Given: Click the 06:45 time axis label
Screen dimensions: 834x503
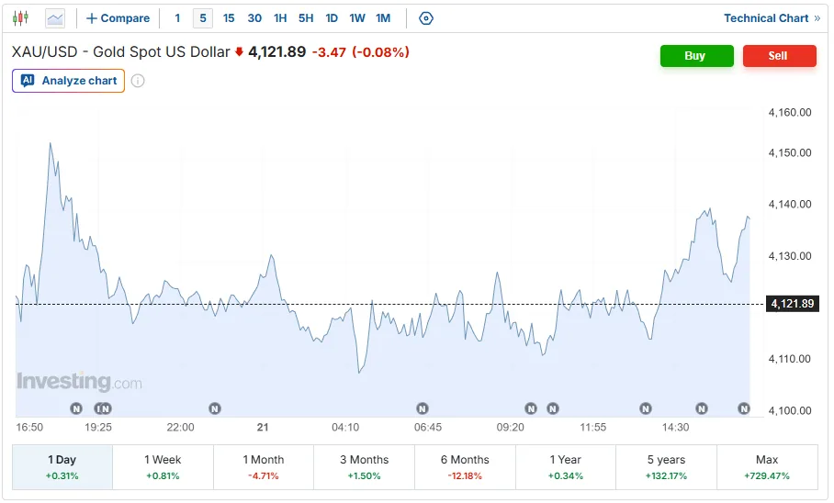Looking at the screenshot, I should [428, 427].
